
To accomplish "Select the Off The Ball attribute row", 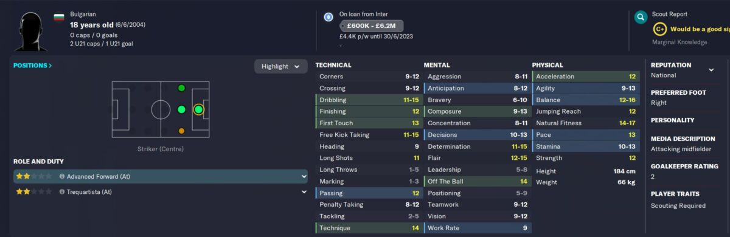I will click(477, 181).
